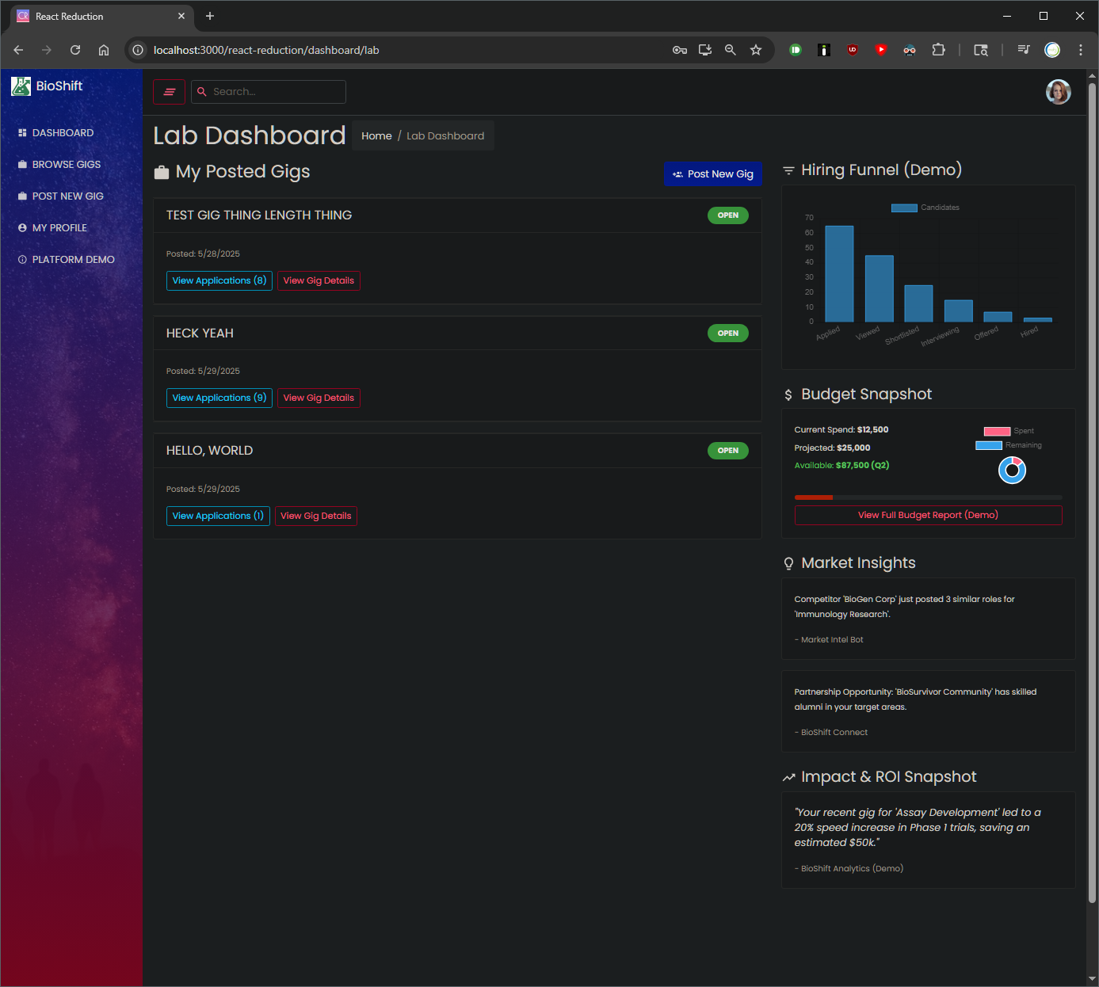This screenshot has height=987, width=1099.
Task: Click the browser zoom magnifier icon
Action: pyautogui.click(x=731, y=50)
